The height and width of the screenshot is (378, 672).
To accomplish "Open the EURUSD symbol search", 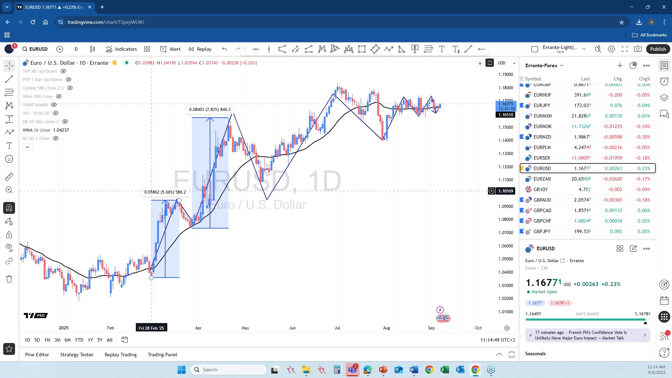I will 35,49.
